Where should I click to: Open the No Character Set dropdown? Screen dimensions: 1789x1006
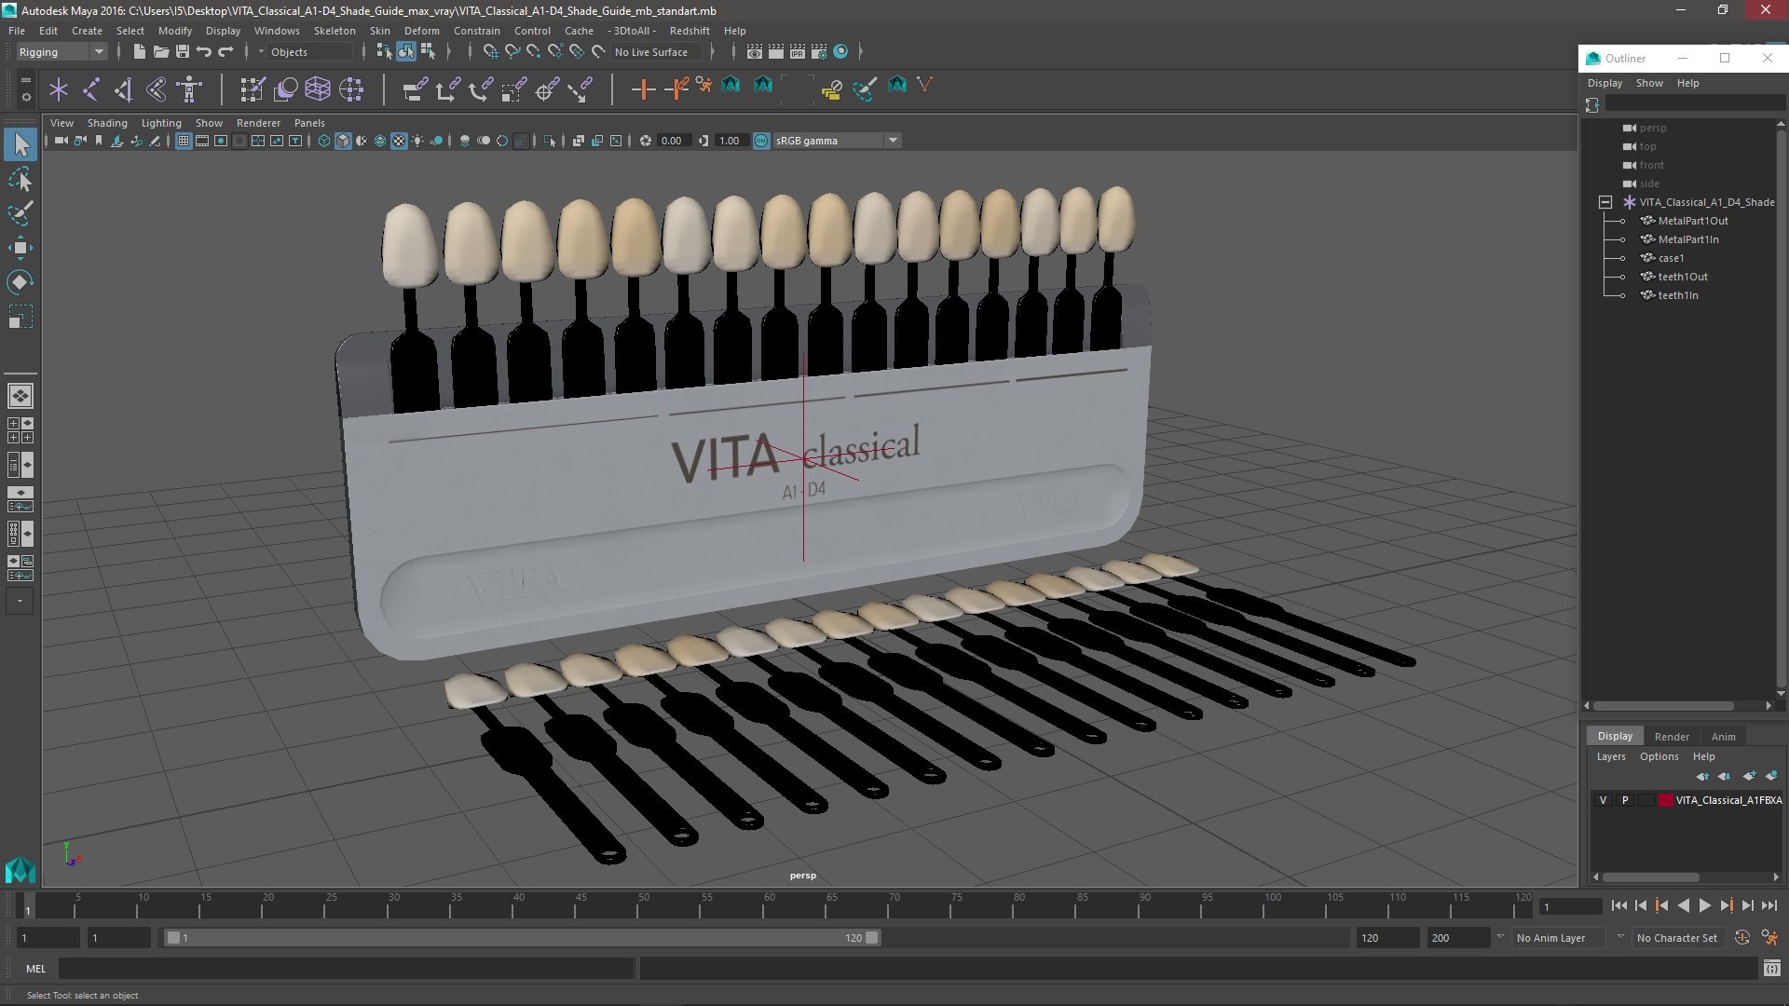click(x=1679, y=938)
